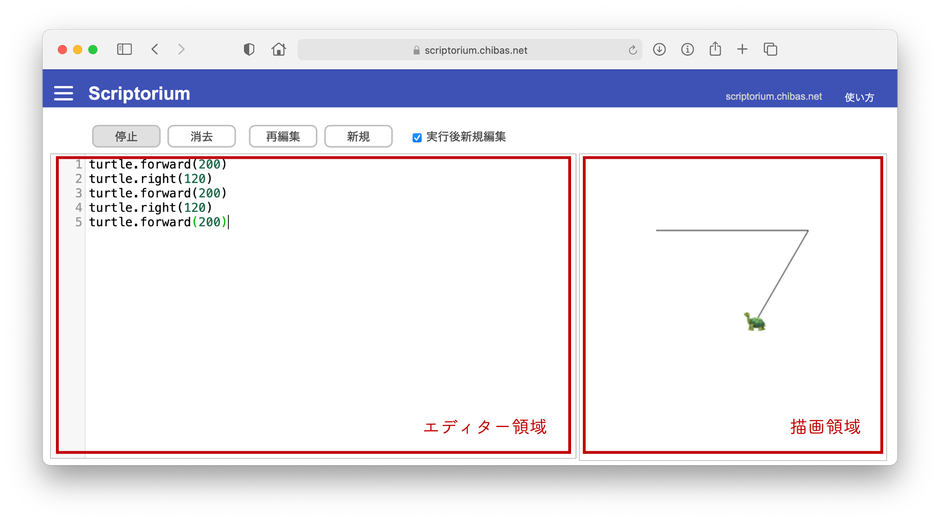Viewport: 941px width, 522px height.
Task: Open the scriptorium.chibas.net header link
Action: [x=774, y=97]
